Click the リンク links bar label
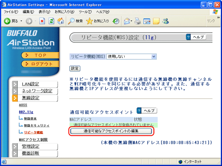222x166 pixels. point(211,21)
